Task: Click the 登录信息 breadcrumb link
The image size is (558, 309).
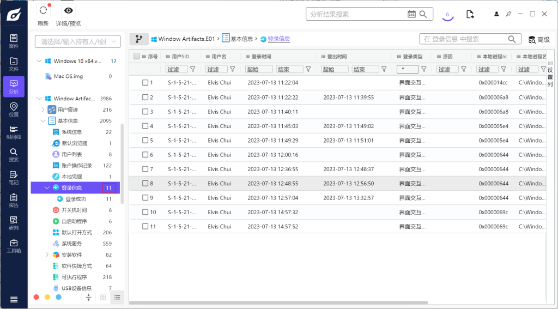Action: pos(278,39)
